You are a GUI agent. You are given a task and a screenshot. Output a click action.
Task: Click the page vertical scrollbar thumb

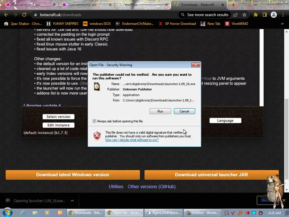tap(286, 139)
